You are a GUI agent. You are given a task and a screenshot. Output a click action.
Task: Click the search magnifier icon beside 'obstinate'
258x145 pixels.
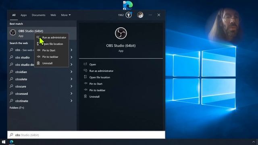[x=11, y=100]
